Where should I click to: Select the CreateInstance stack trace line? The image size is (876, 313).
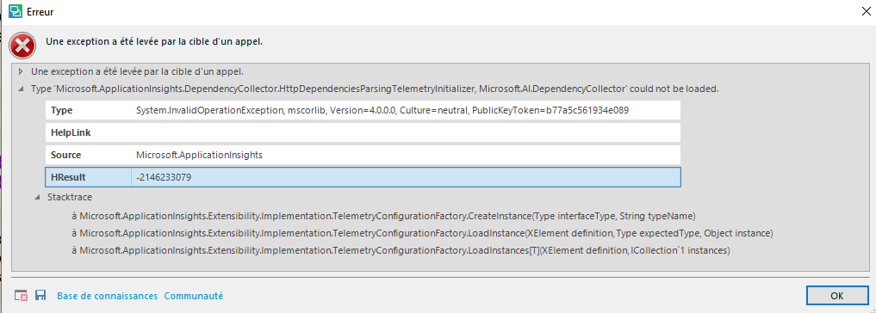click(x=383, y=216)
